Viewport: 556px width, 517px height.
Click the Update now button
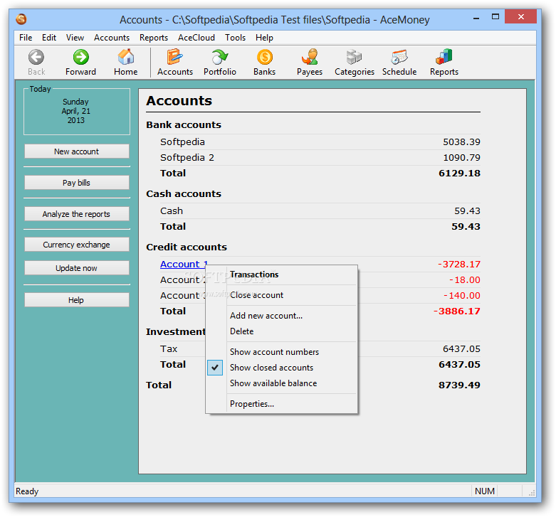pos(77,268)
